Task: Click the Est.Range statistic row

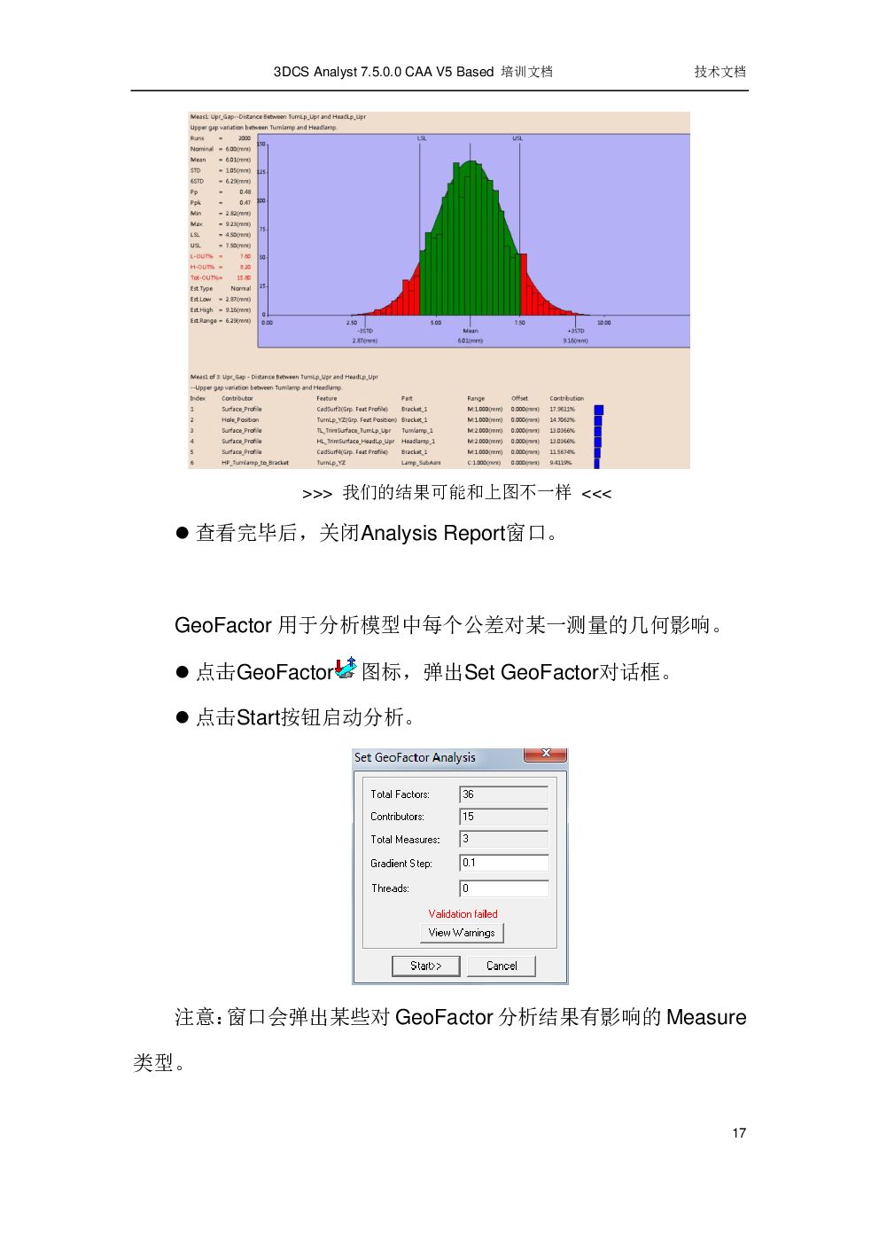Action: [x=221, y=320]
